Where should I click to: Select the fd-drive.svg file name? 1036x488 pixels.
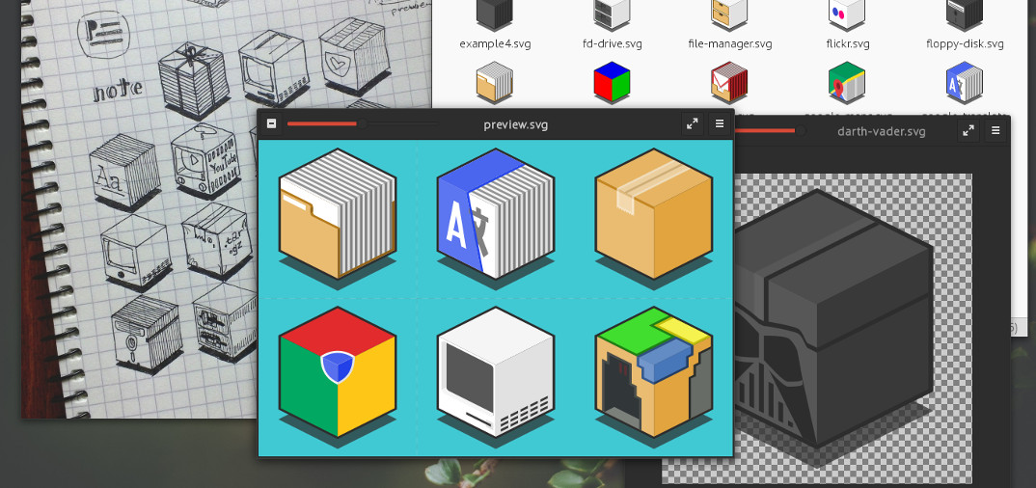[612, 44]
